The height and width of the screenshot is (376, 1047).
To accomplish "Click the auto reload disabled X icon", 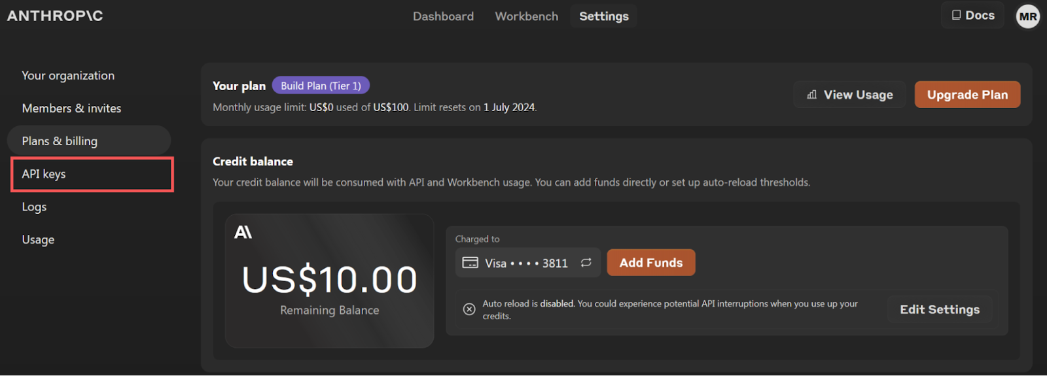I will tap(469, 309).
